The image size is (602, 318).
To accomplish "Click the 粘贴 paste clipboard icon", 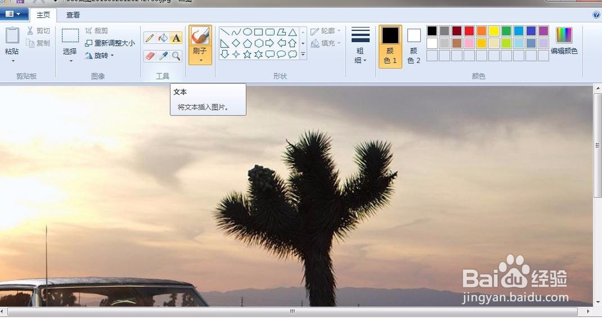I will [12, 35].
